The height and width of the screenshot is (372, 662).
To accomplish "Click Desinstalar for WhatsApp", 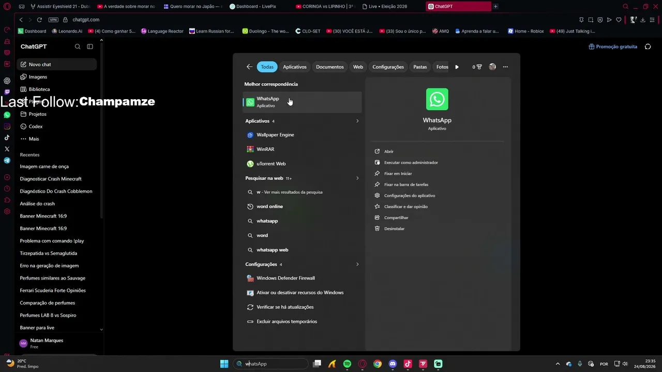I will tap(394, 228).
